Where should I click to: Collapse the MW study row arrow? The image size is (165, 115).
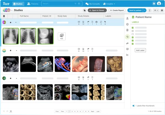(x=16, y=22)
